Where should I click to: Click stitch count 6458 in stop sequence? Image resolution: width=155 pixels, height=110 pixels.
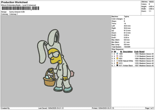pyautogui.click(x=120, y=61)
